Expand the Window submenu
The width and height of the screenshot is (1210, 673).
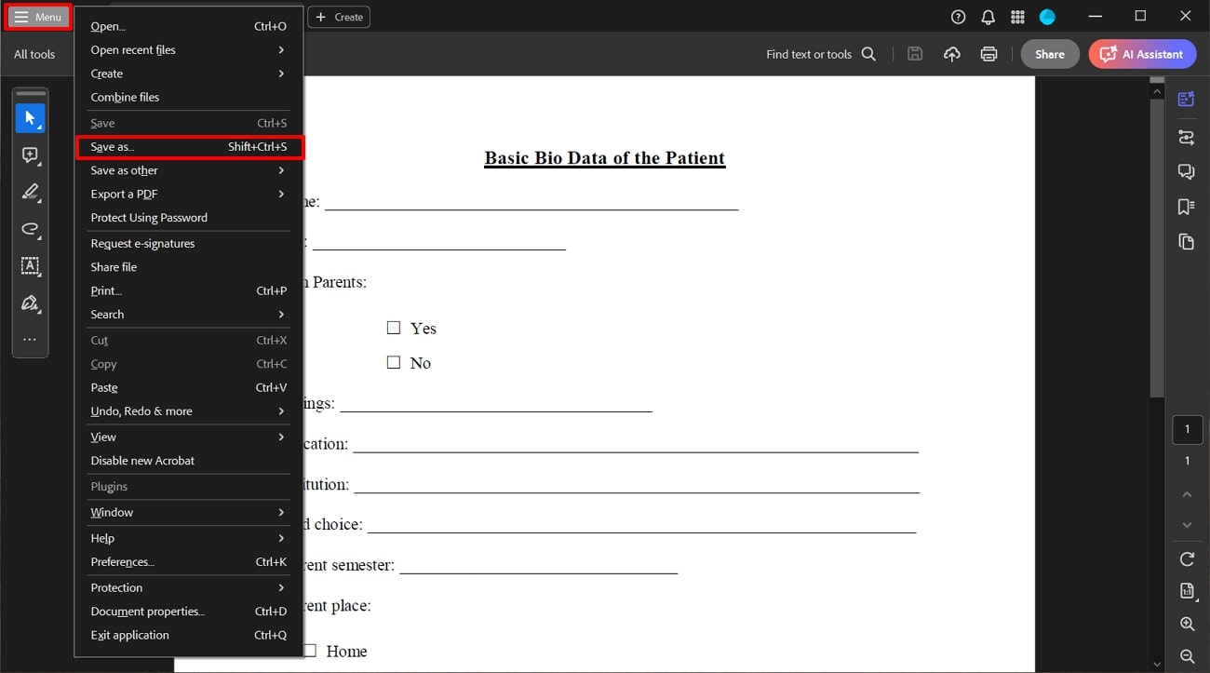[189, 513]
